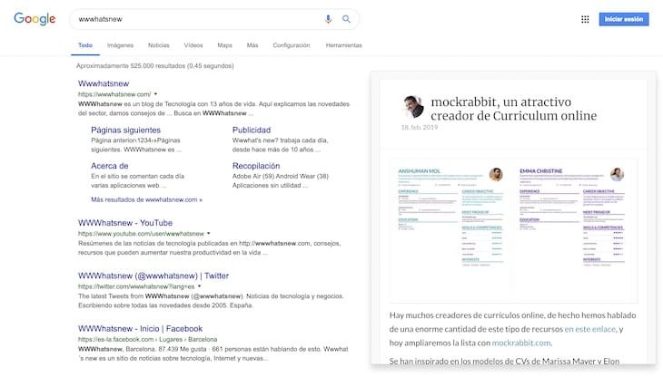Click the resume templates preview image
This screenshot has height=377, width=663.
(513, 230)
